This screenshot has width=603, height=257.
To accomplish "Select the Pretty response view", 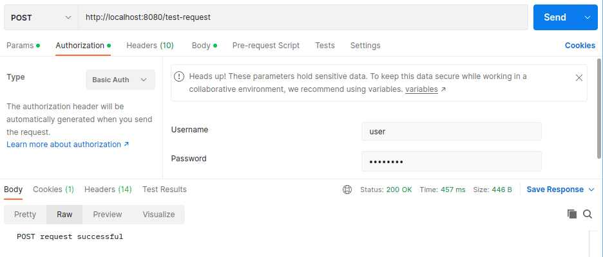I will click(x=25, y=215).
